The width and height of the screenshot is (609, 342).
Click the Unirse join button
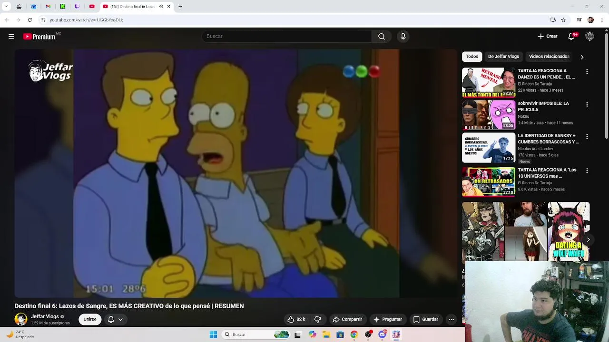point(90,319)
